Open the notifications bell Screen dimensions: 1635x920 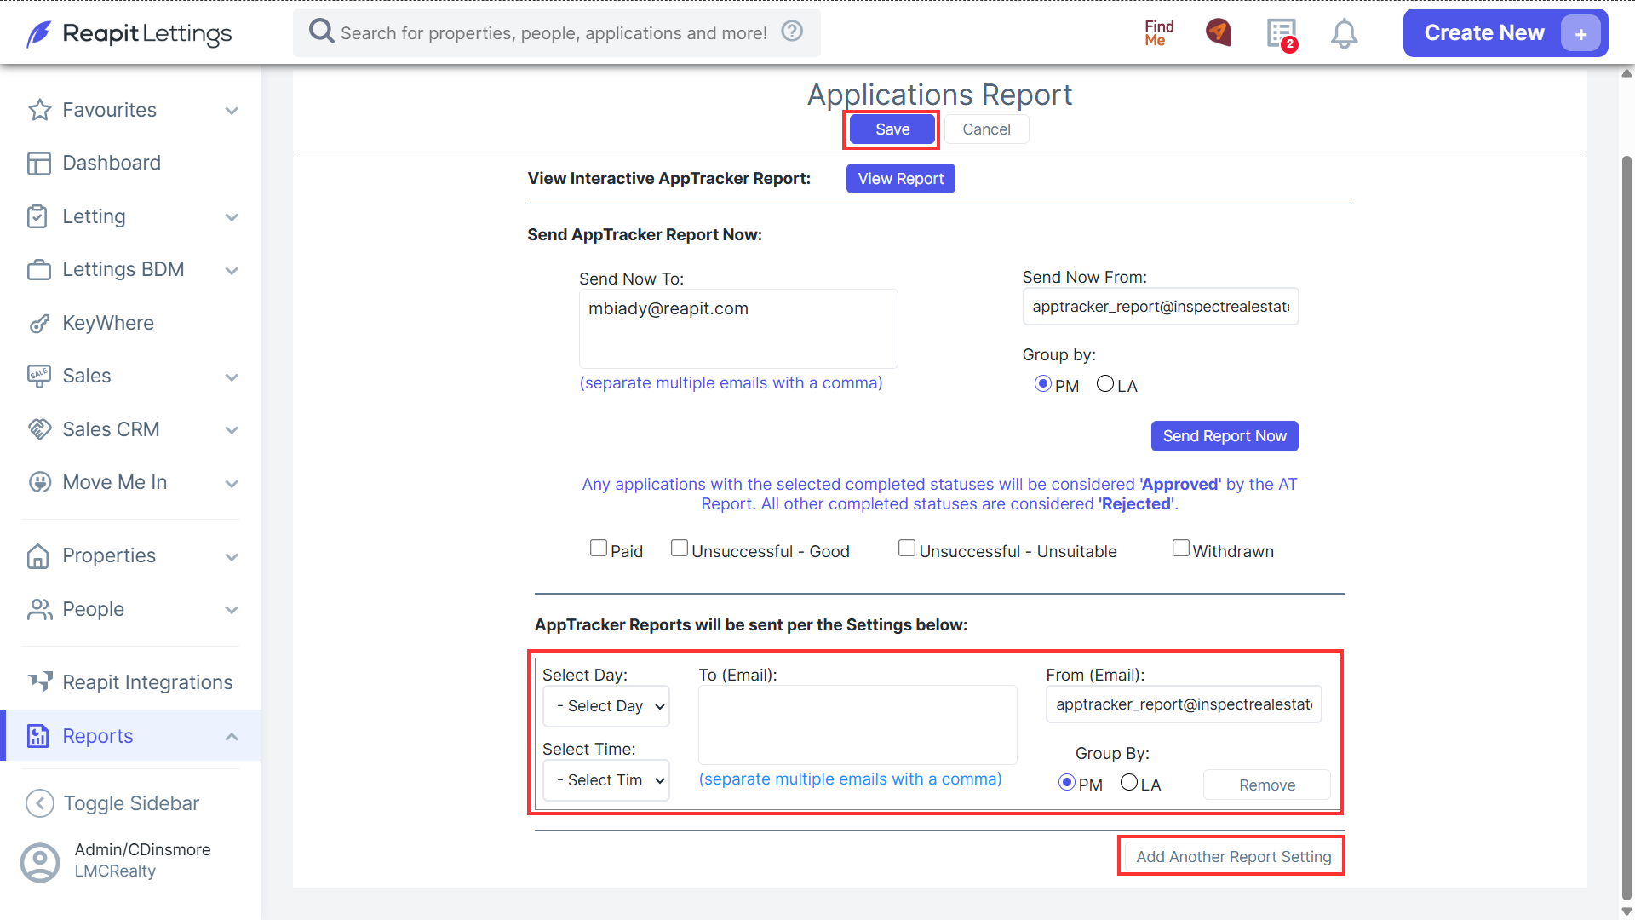point(1344,33)
